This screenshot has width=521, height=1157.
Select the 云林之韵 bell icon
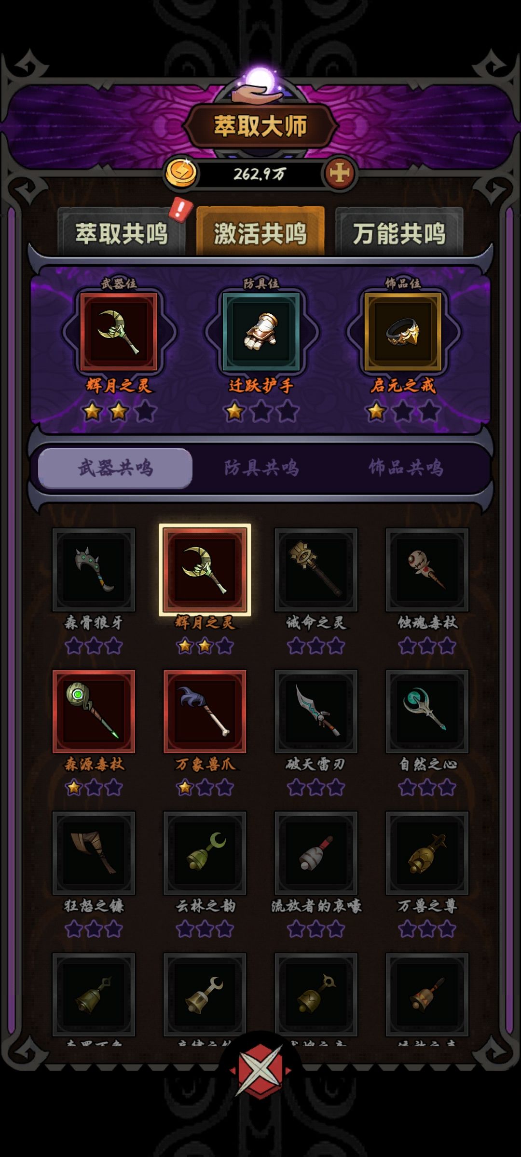tap(205, 853)
